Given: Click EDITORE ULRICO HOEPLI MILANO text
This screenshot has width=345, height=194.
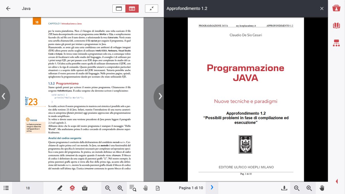Looking at the screenshot, I should coord(246,167).
